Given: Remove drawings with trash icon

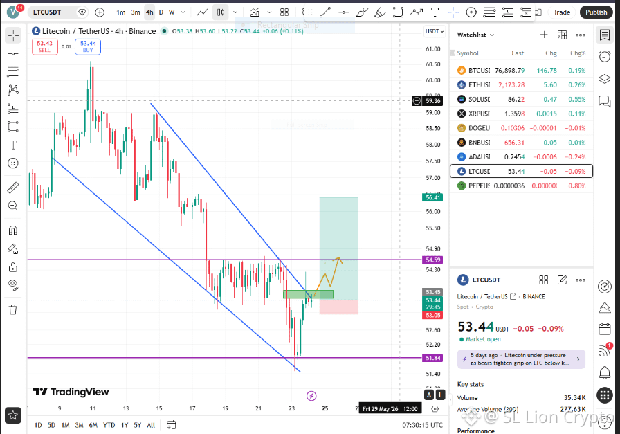Looking at the screenshot, I should (x=13, y=309).
